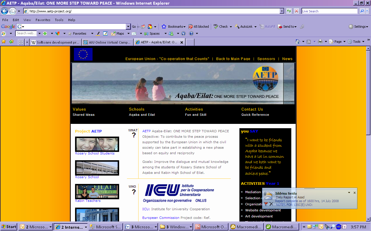Open the Values Shared Ideas link
371x231 pixels.
point(83,112)
